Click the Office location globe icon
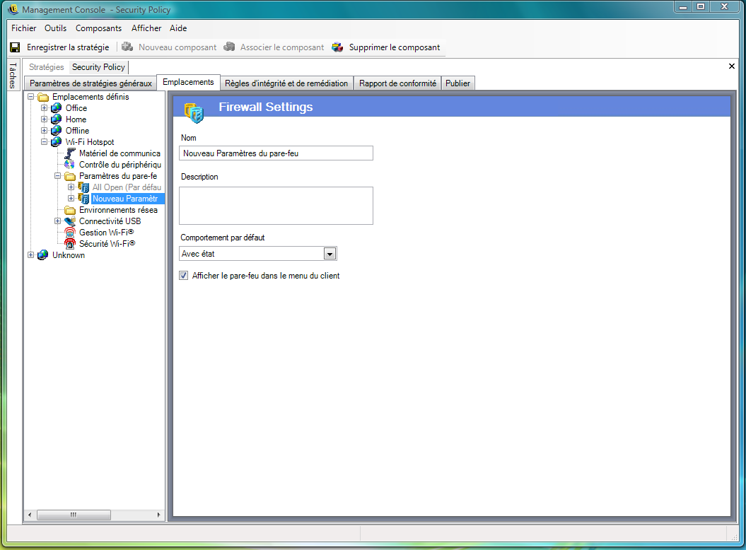 [57, 108]
